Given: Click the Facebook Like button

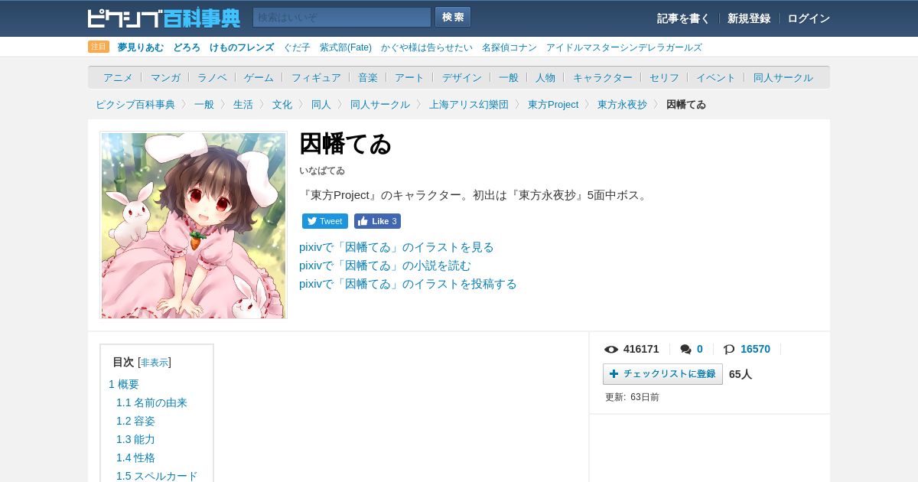Looking at the screenshot, I should [x=377, y=221].
